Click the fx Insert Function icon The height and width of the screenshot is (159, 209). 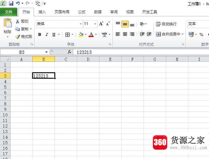click(x=70, y=52)
